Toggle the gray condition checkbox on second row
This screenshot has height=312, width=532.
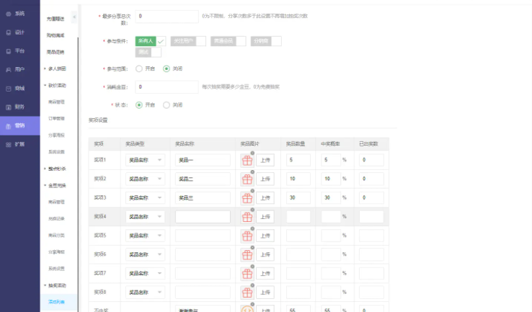pyautogui.click(x=148, y=52)
